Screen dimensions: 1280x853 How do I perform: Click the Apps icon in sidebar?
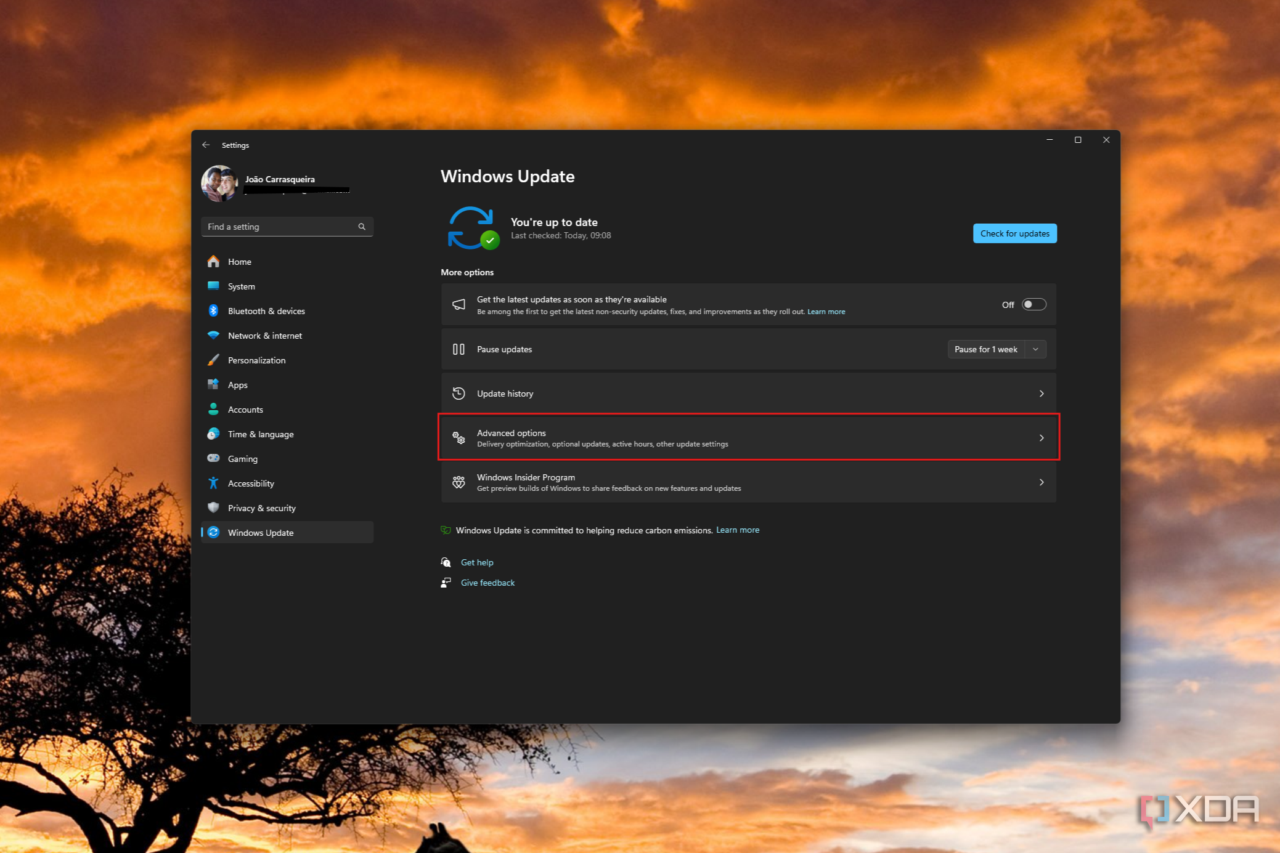pos(213,384)
